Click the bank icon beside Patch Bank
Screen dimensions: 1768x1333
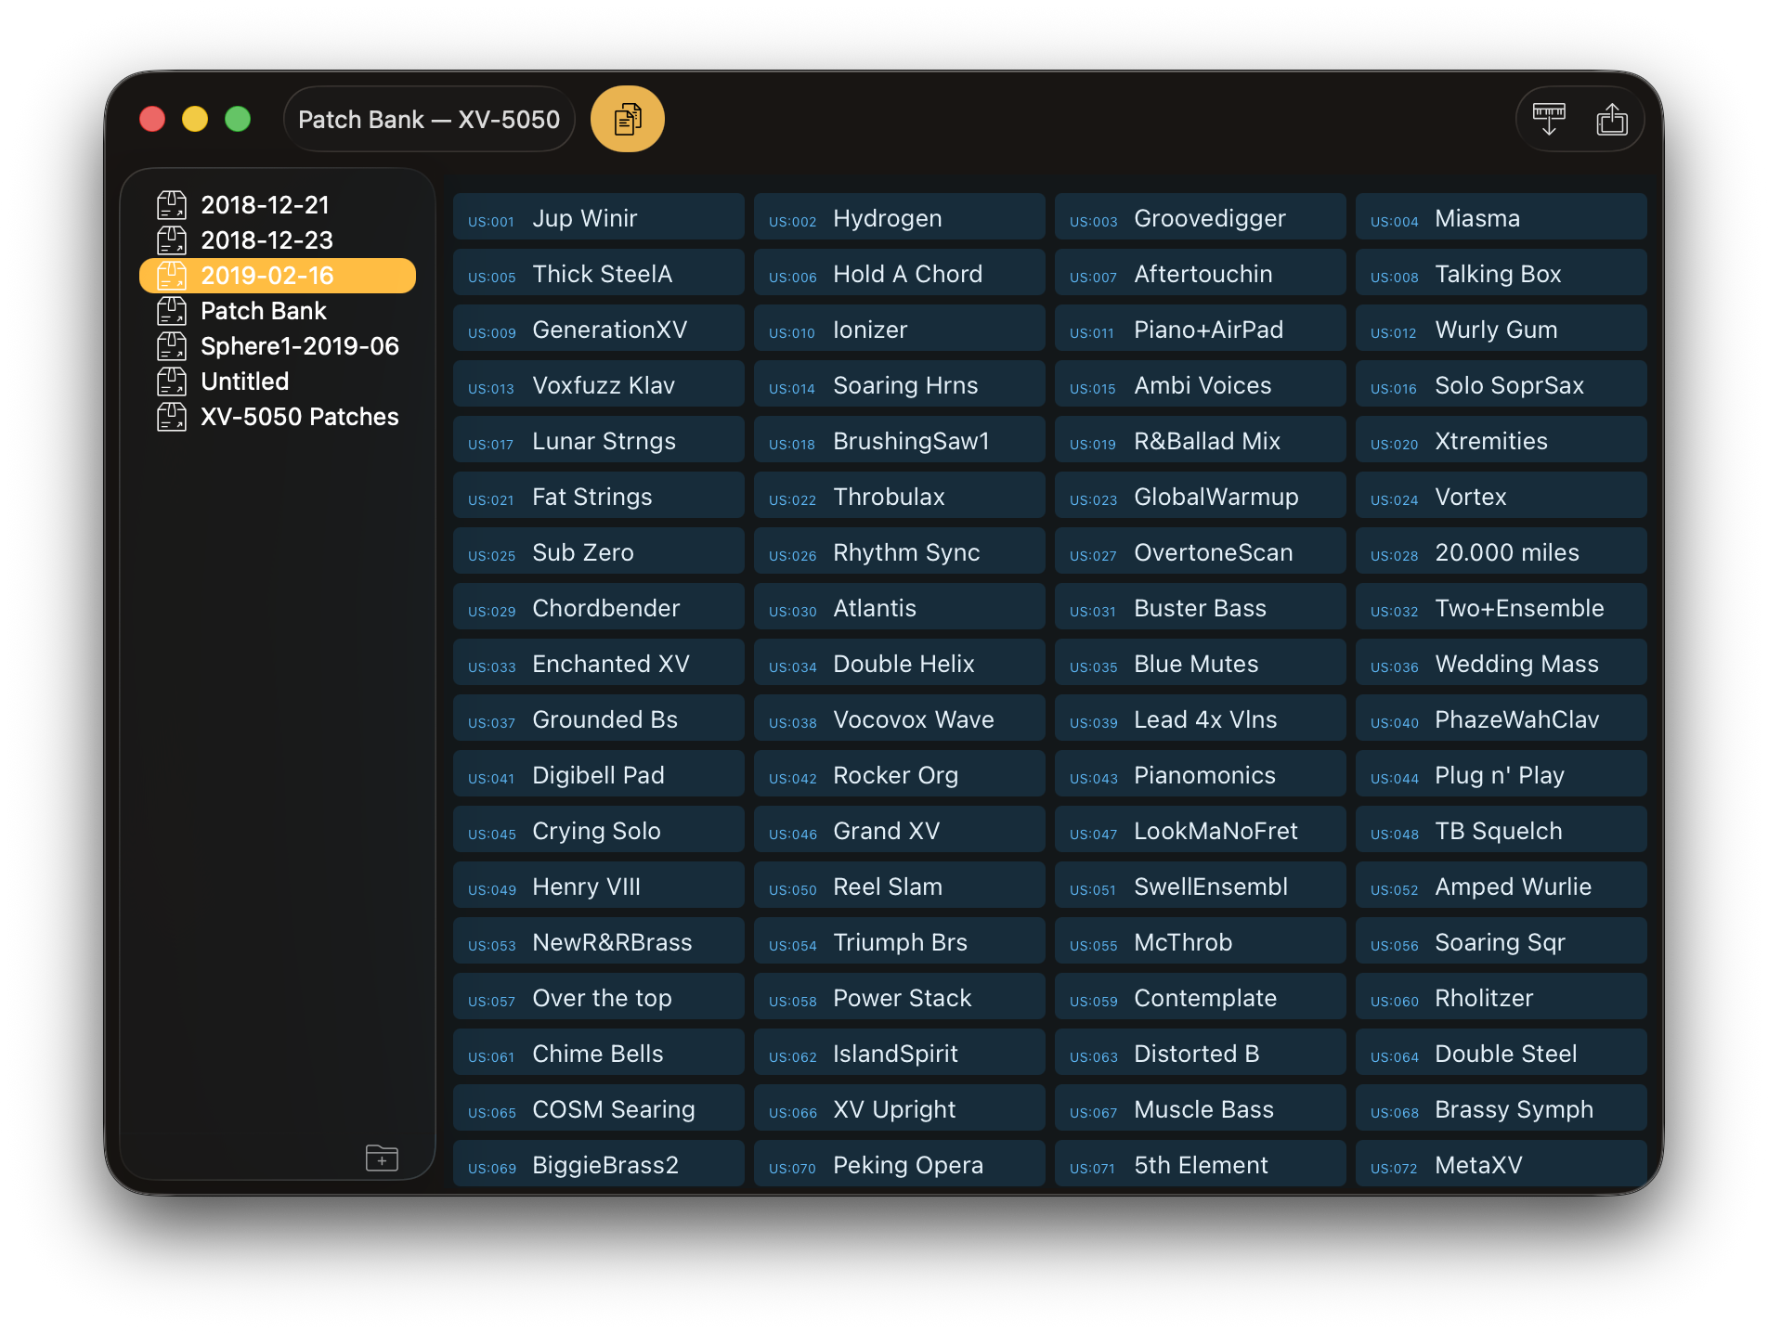point(172,311)
